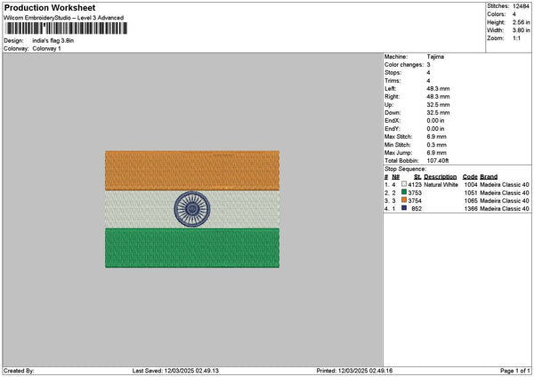This screenshot has height=377, width=534.
Task: Click the navy blue 852 thread swatch
Action: click(x=403, y=209)
